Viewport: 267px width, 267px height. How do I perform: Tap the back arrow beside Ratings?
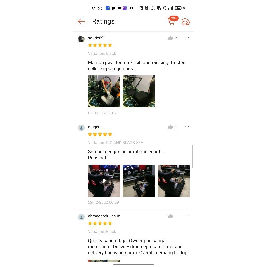click(x=81, y=21)
